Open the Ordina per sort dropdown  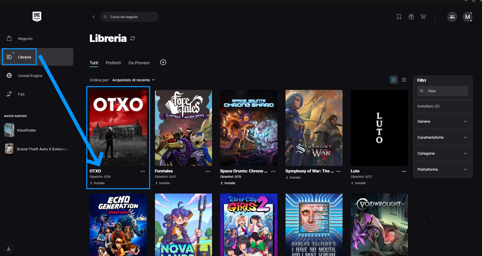click(134, 80)
